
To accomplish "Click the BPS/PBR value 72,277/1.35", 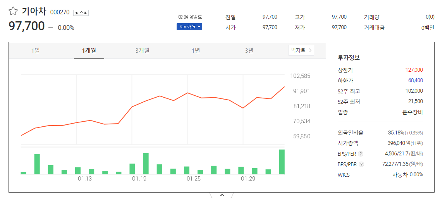I will tap(395, 164).
